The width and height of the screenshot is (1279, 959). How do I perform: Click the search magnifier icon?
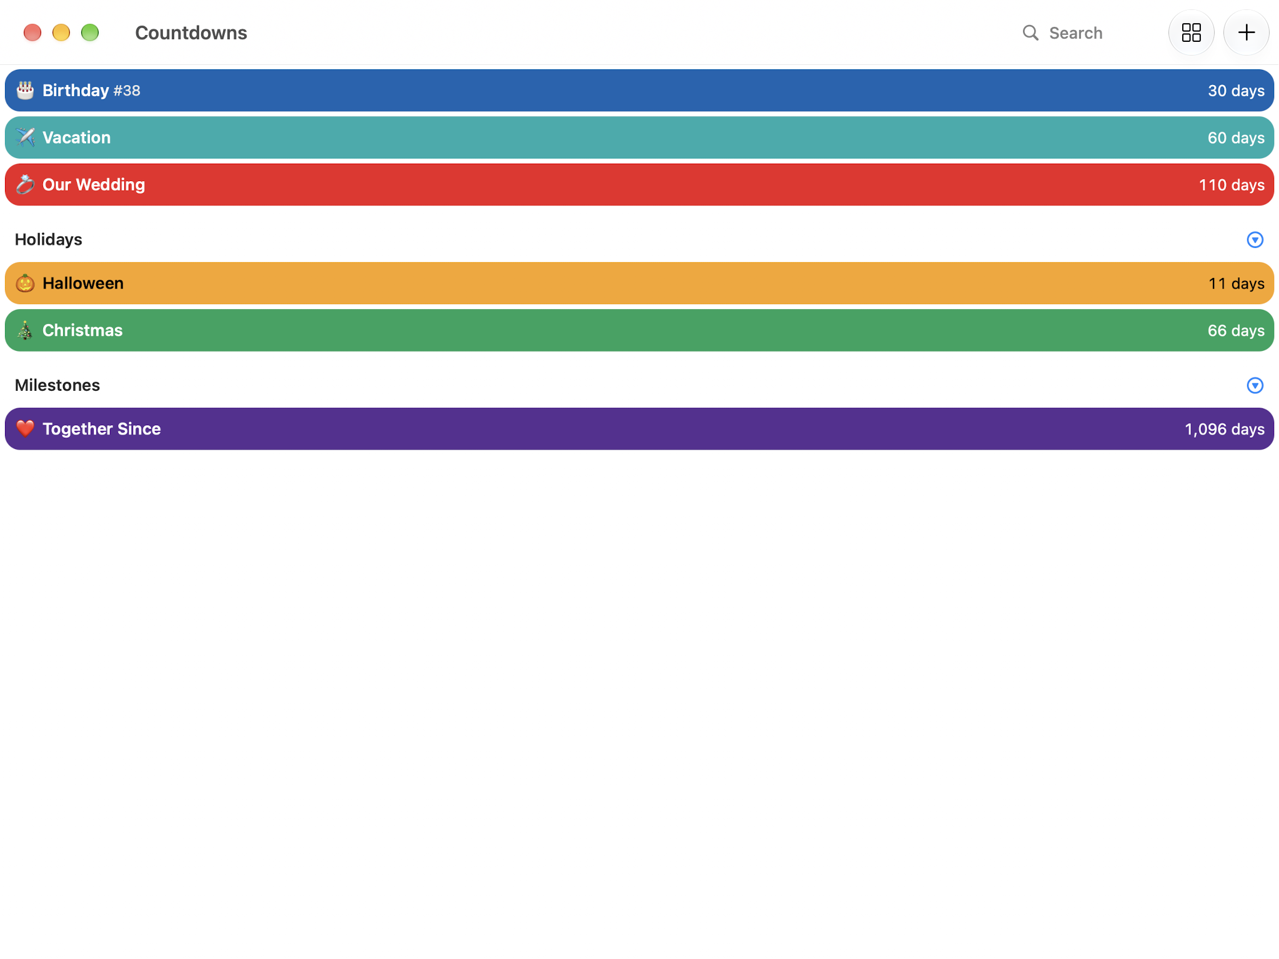[x=1030, y=32]
